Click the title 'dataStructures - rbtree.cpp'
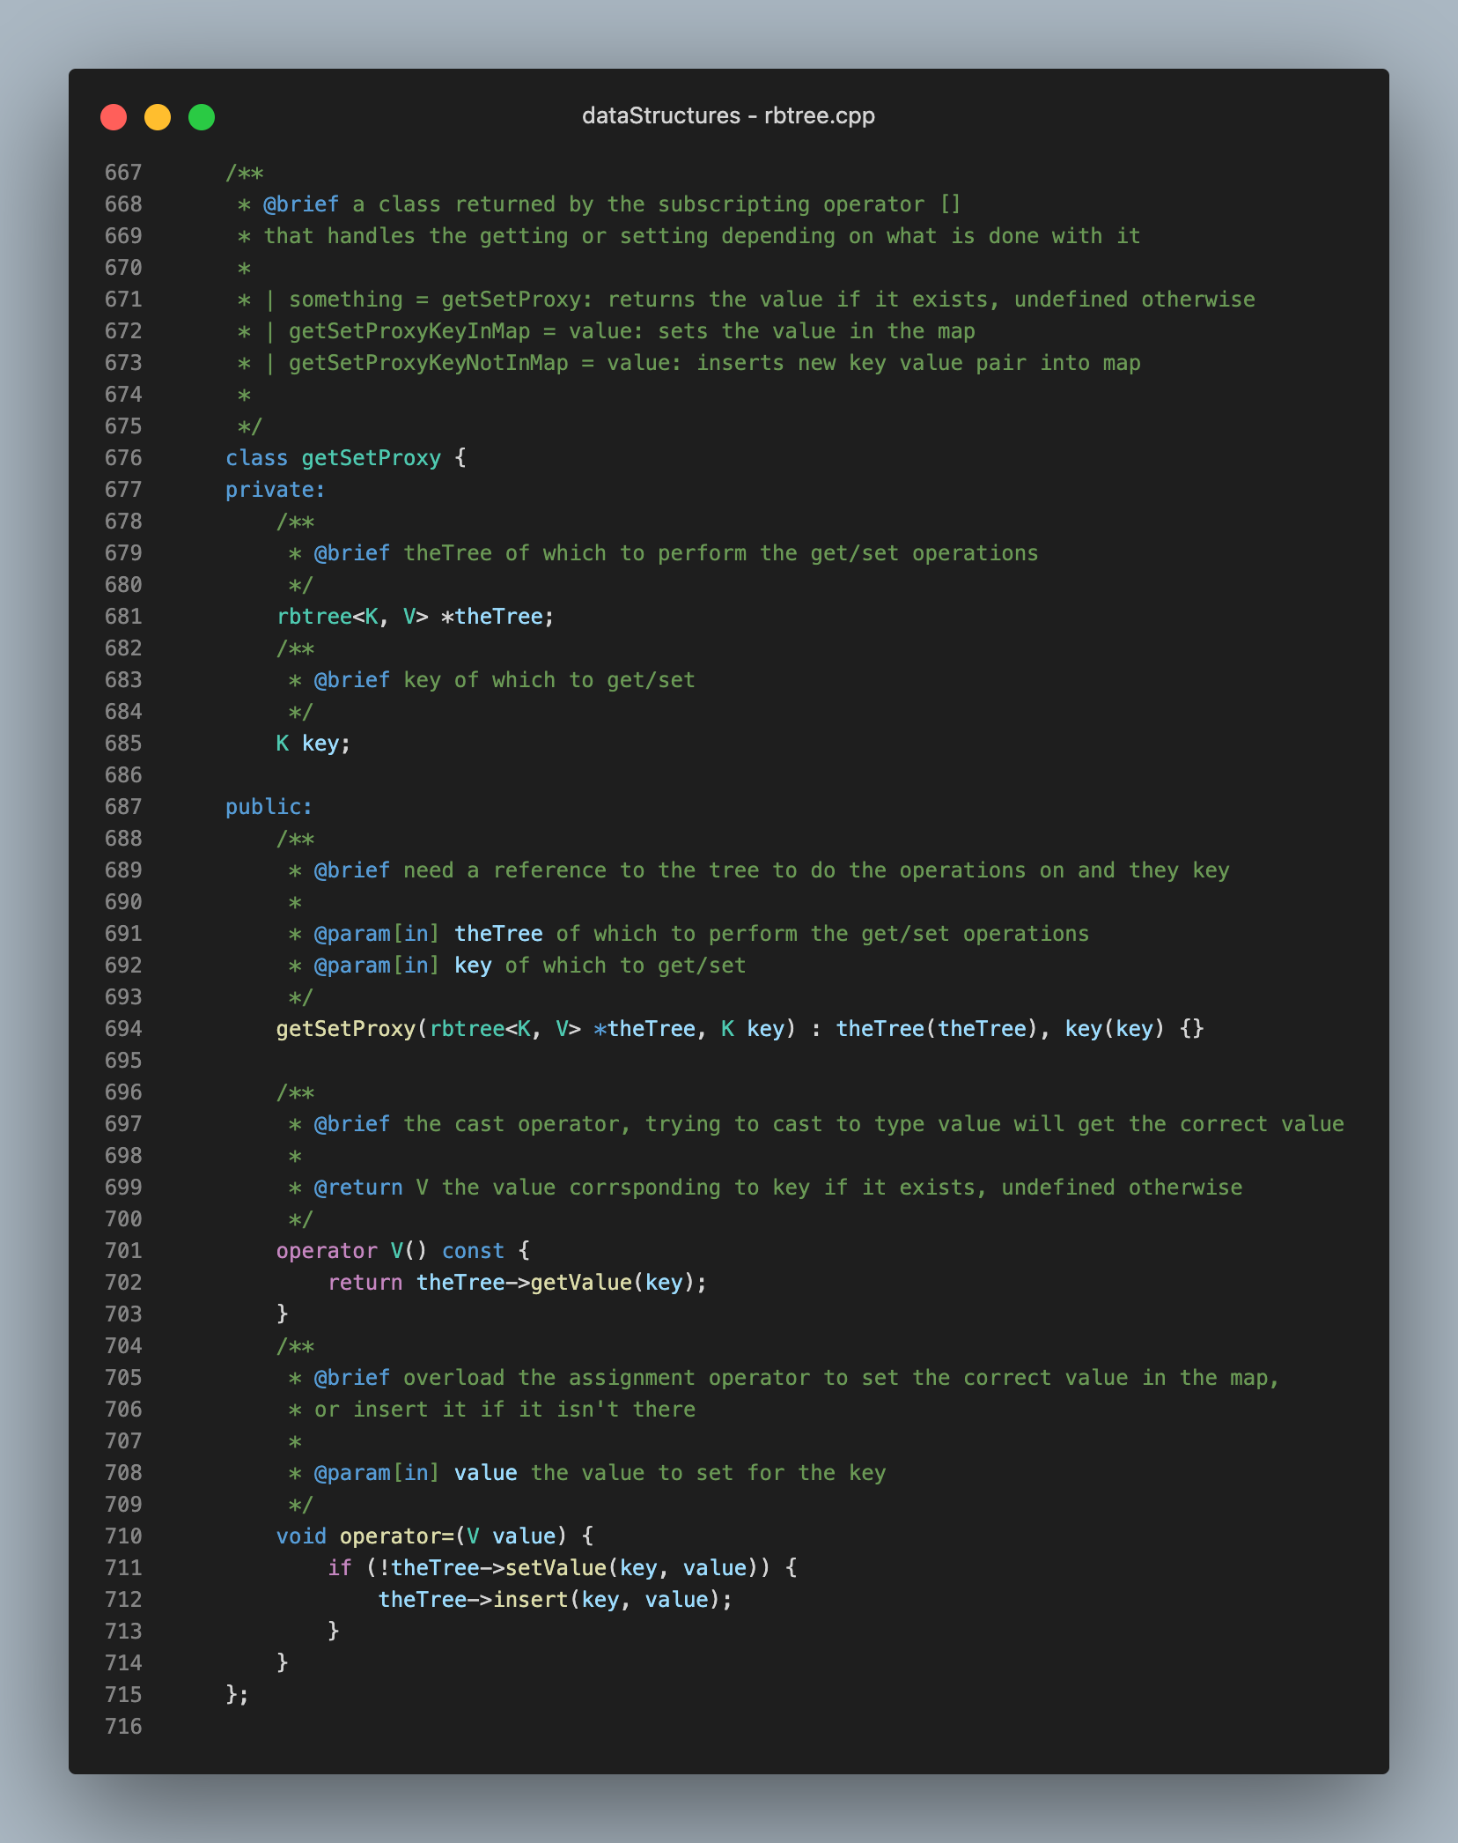Screen dimensions: 1458x1843 [x=729, y=115]
